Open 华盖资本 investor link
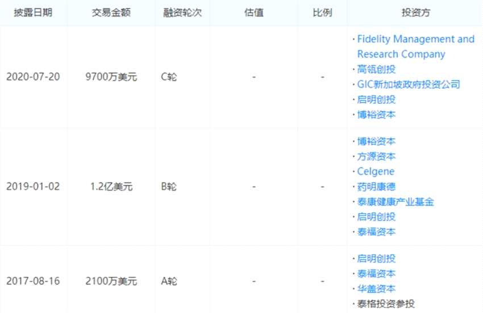Screen dimensions: 483x313 pos(376,289)
